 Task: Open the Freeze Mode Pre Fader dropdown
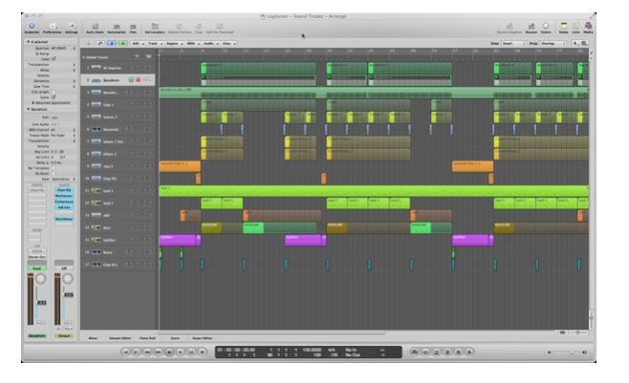[63, 136]
